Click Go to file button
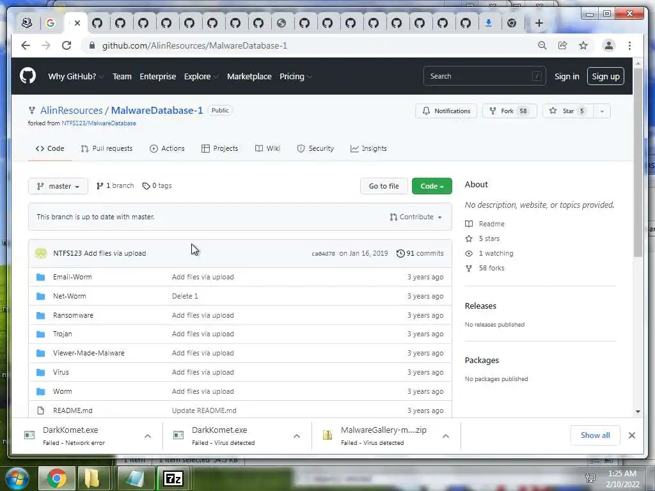Image resolution: width=655 pixels, height=491 pixels. click(384, 186)
